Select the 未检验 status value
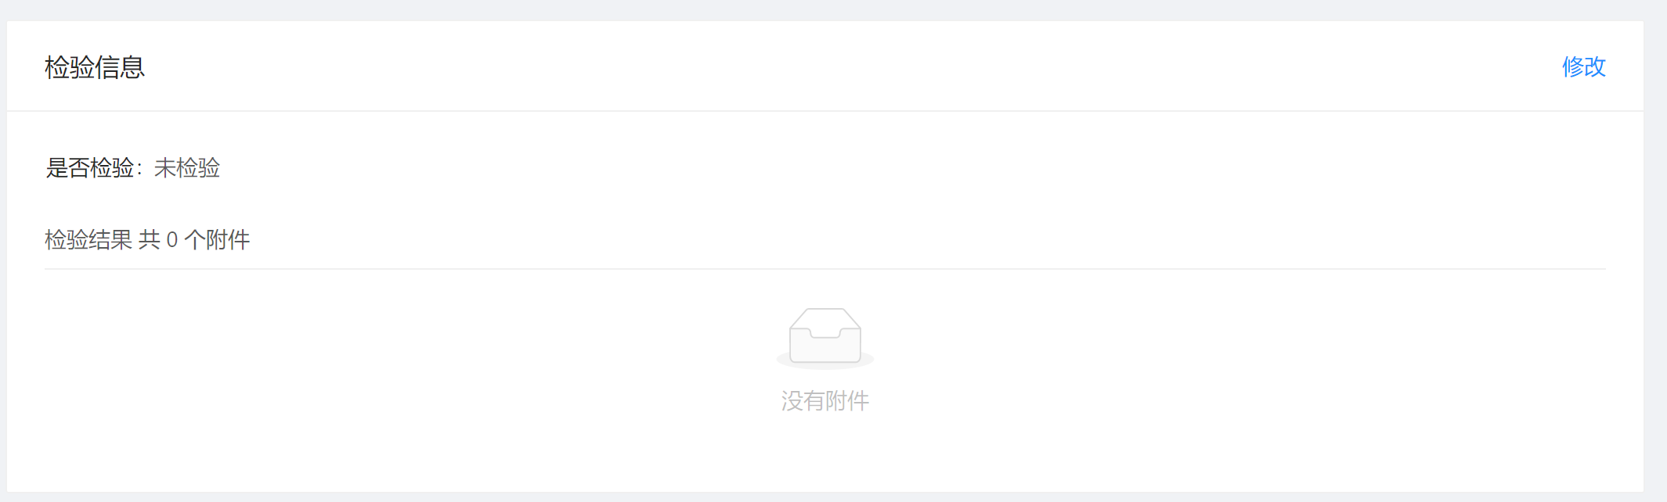Image resolution: width=1667 pixels, height=502 pixels. click(x=186, y=167)
